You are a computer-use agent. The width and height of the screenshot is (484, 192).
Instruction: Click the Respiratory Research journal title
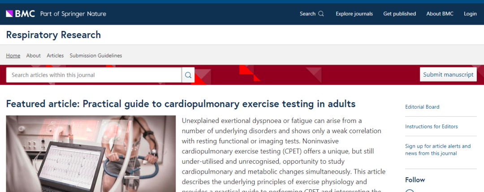(53, 35)
